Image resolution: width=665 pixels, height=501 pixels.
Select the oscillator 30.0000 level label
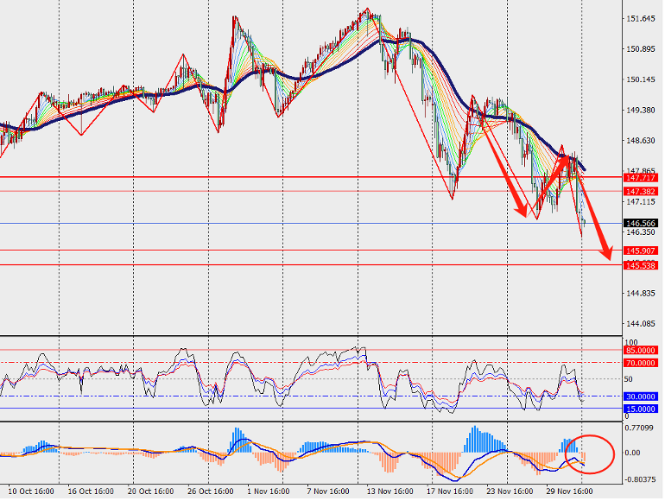point(641,396)
